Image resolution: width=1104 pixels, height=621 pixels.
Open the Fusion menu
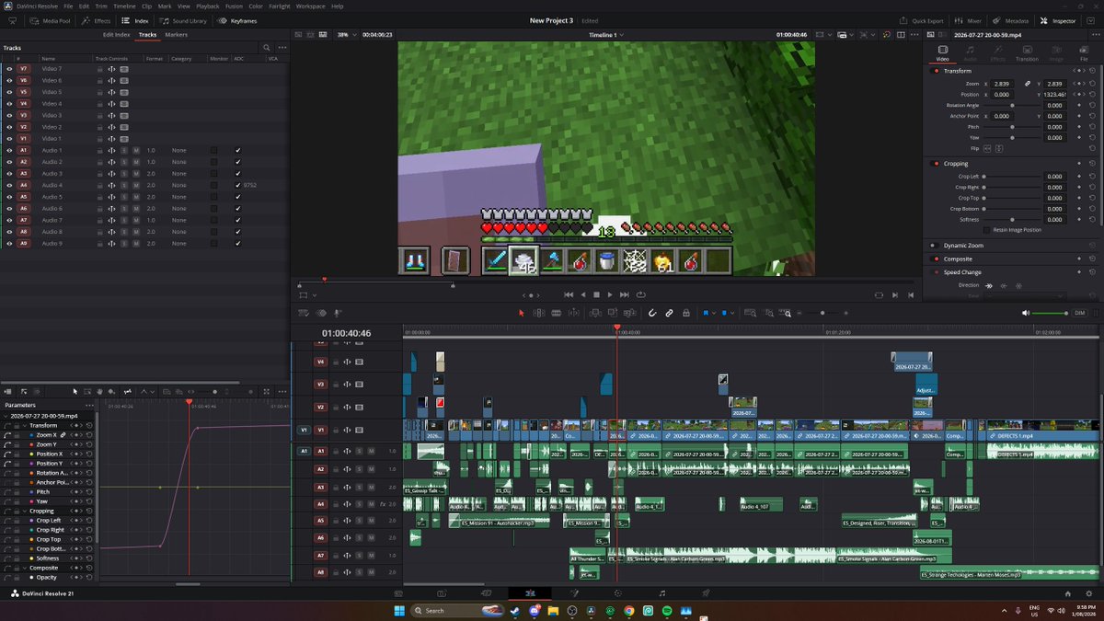234,6
